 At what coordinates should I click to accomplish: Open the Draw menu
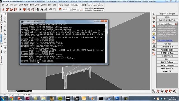tap(16, 5)
